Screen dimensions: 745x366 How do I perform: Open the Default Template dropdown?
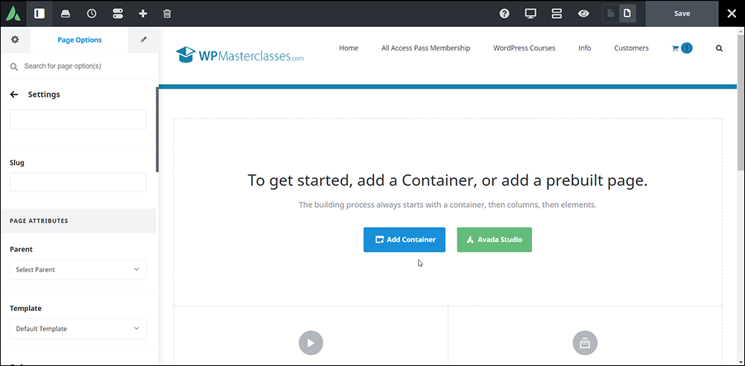click(78, 329)
